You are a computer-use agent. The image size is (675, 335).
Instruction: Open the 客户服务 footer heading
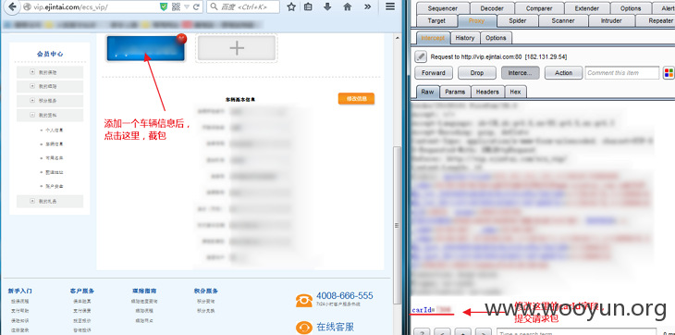[81, 292]
